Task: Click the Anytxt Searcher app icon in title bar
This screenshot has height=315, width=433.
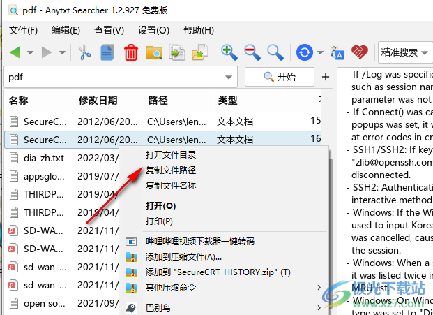Action: pyautogui.click(x=13, y=10)
